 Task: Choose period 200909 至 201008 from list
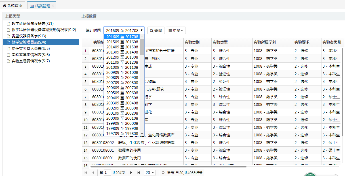(x=122, y=72)
